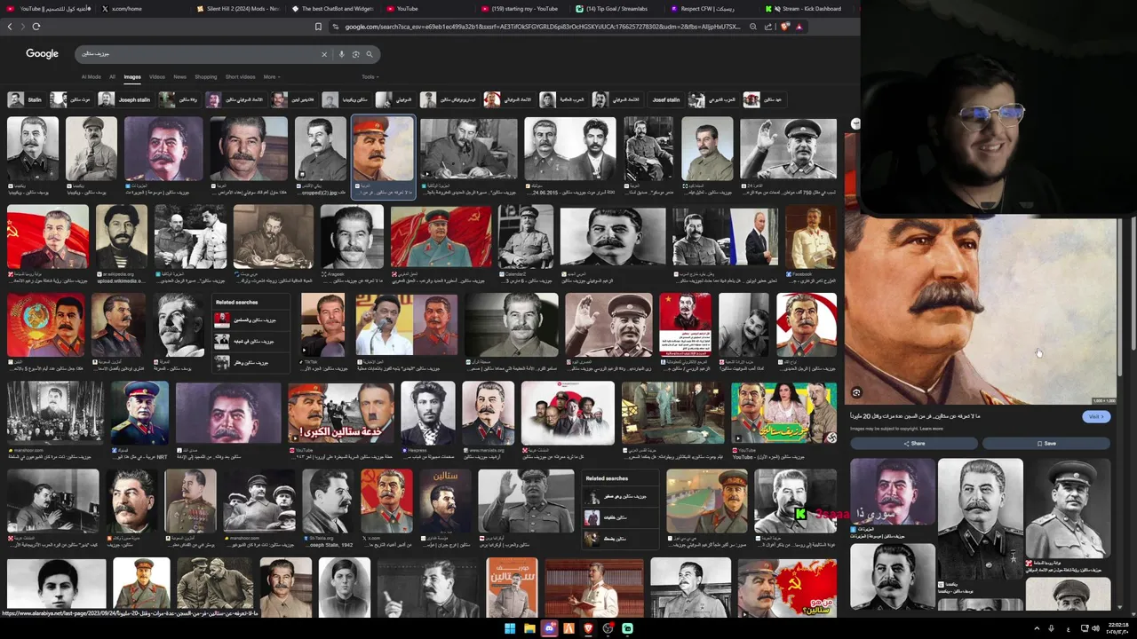Viewport: 1137px width, 639px height.
Task: Select the Stalin filter chip
Action: point(25,99)
